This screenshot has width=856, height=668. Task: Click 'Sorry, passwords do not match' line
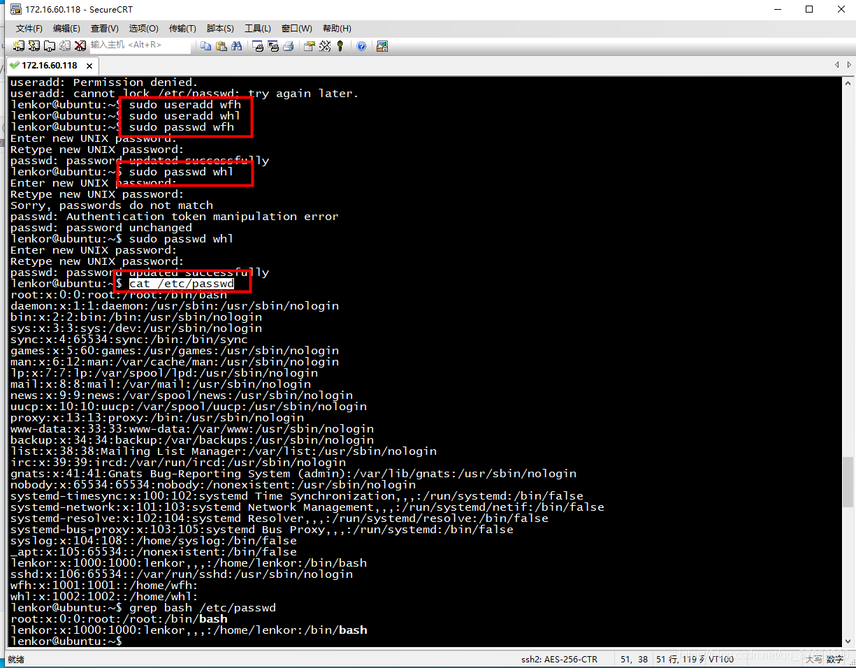tap(112, 205)
